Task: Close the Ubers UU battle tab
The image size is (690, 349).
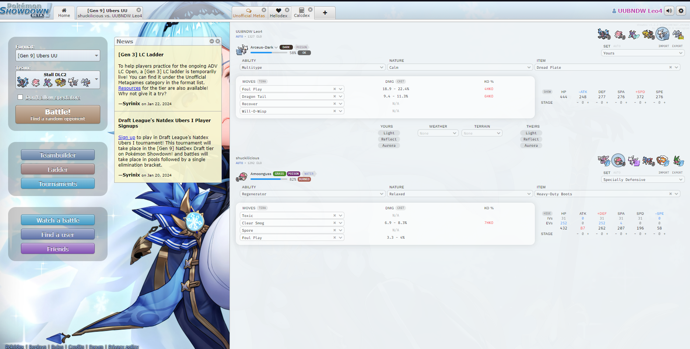Action: (139, 10)
